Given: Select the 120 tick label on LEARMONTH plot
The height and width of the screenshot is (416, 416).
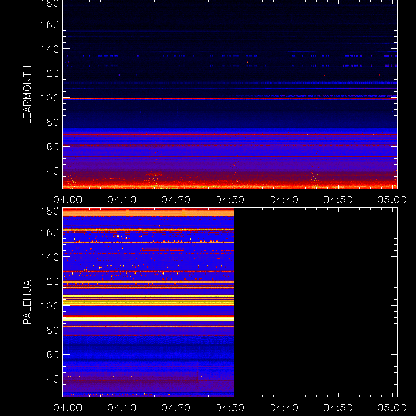Looking at the screenshot, I should click(x=49, y=73).
